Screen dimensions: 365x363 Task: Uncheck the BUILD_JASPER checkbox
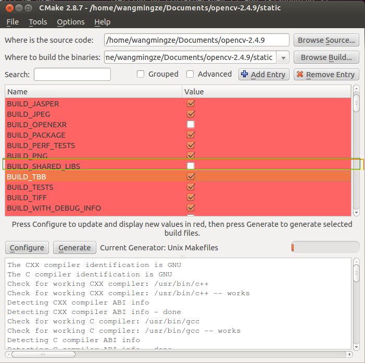pyautogui.click(x=191, y=103)
